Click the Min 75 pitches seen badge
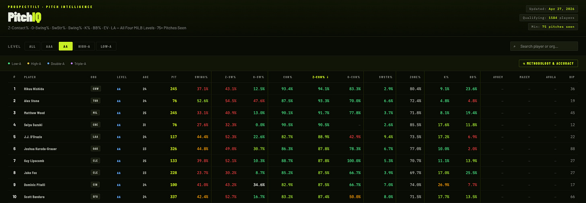The image size is (586, 203). tap(553, 27)
